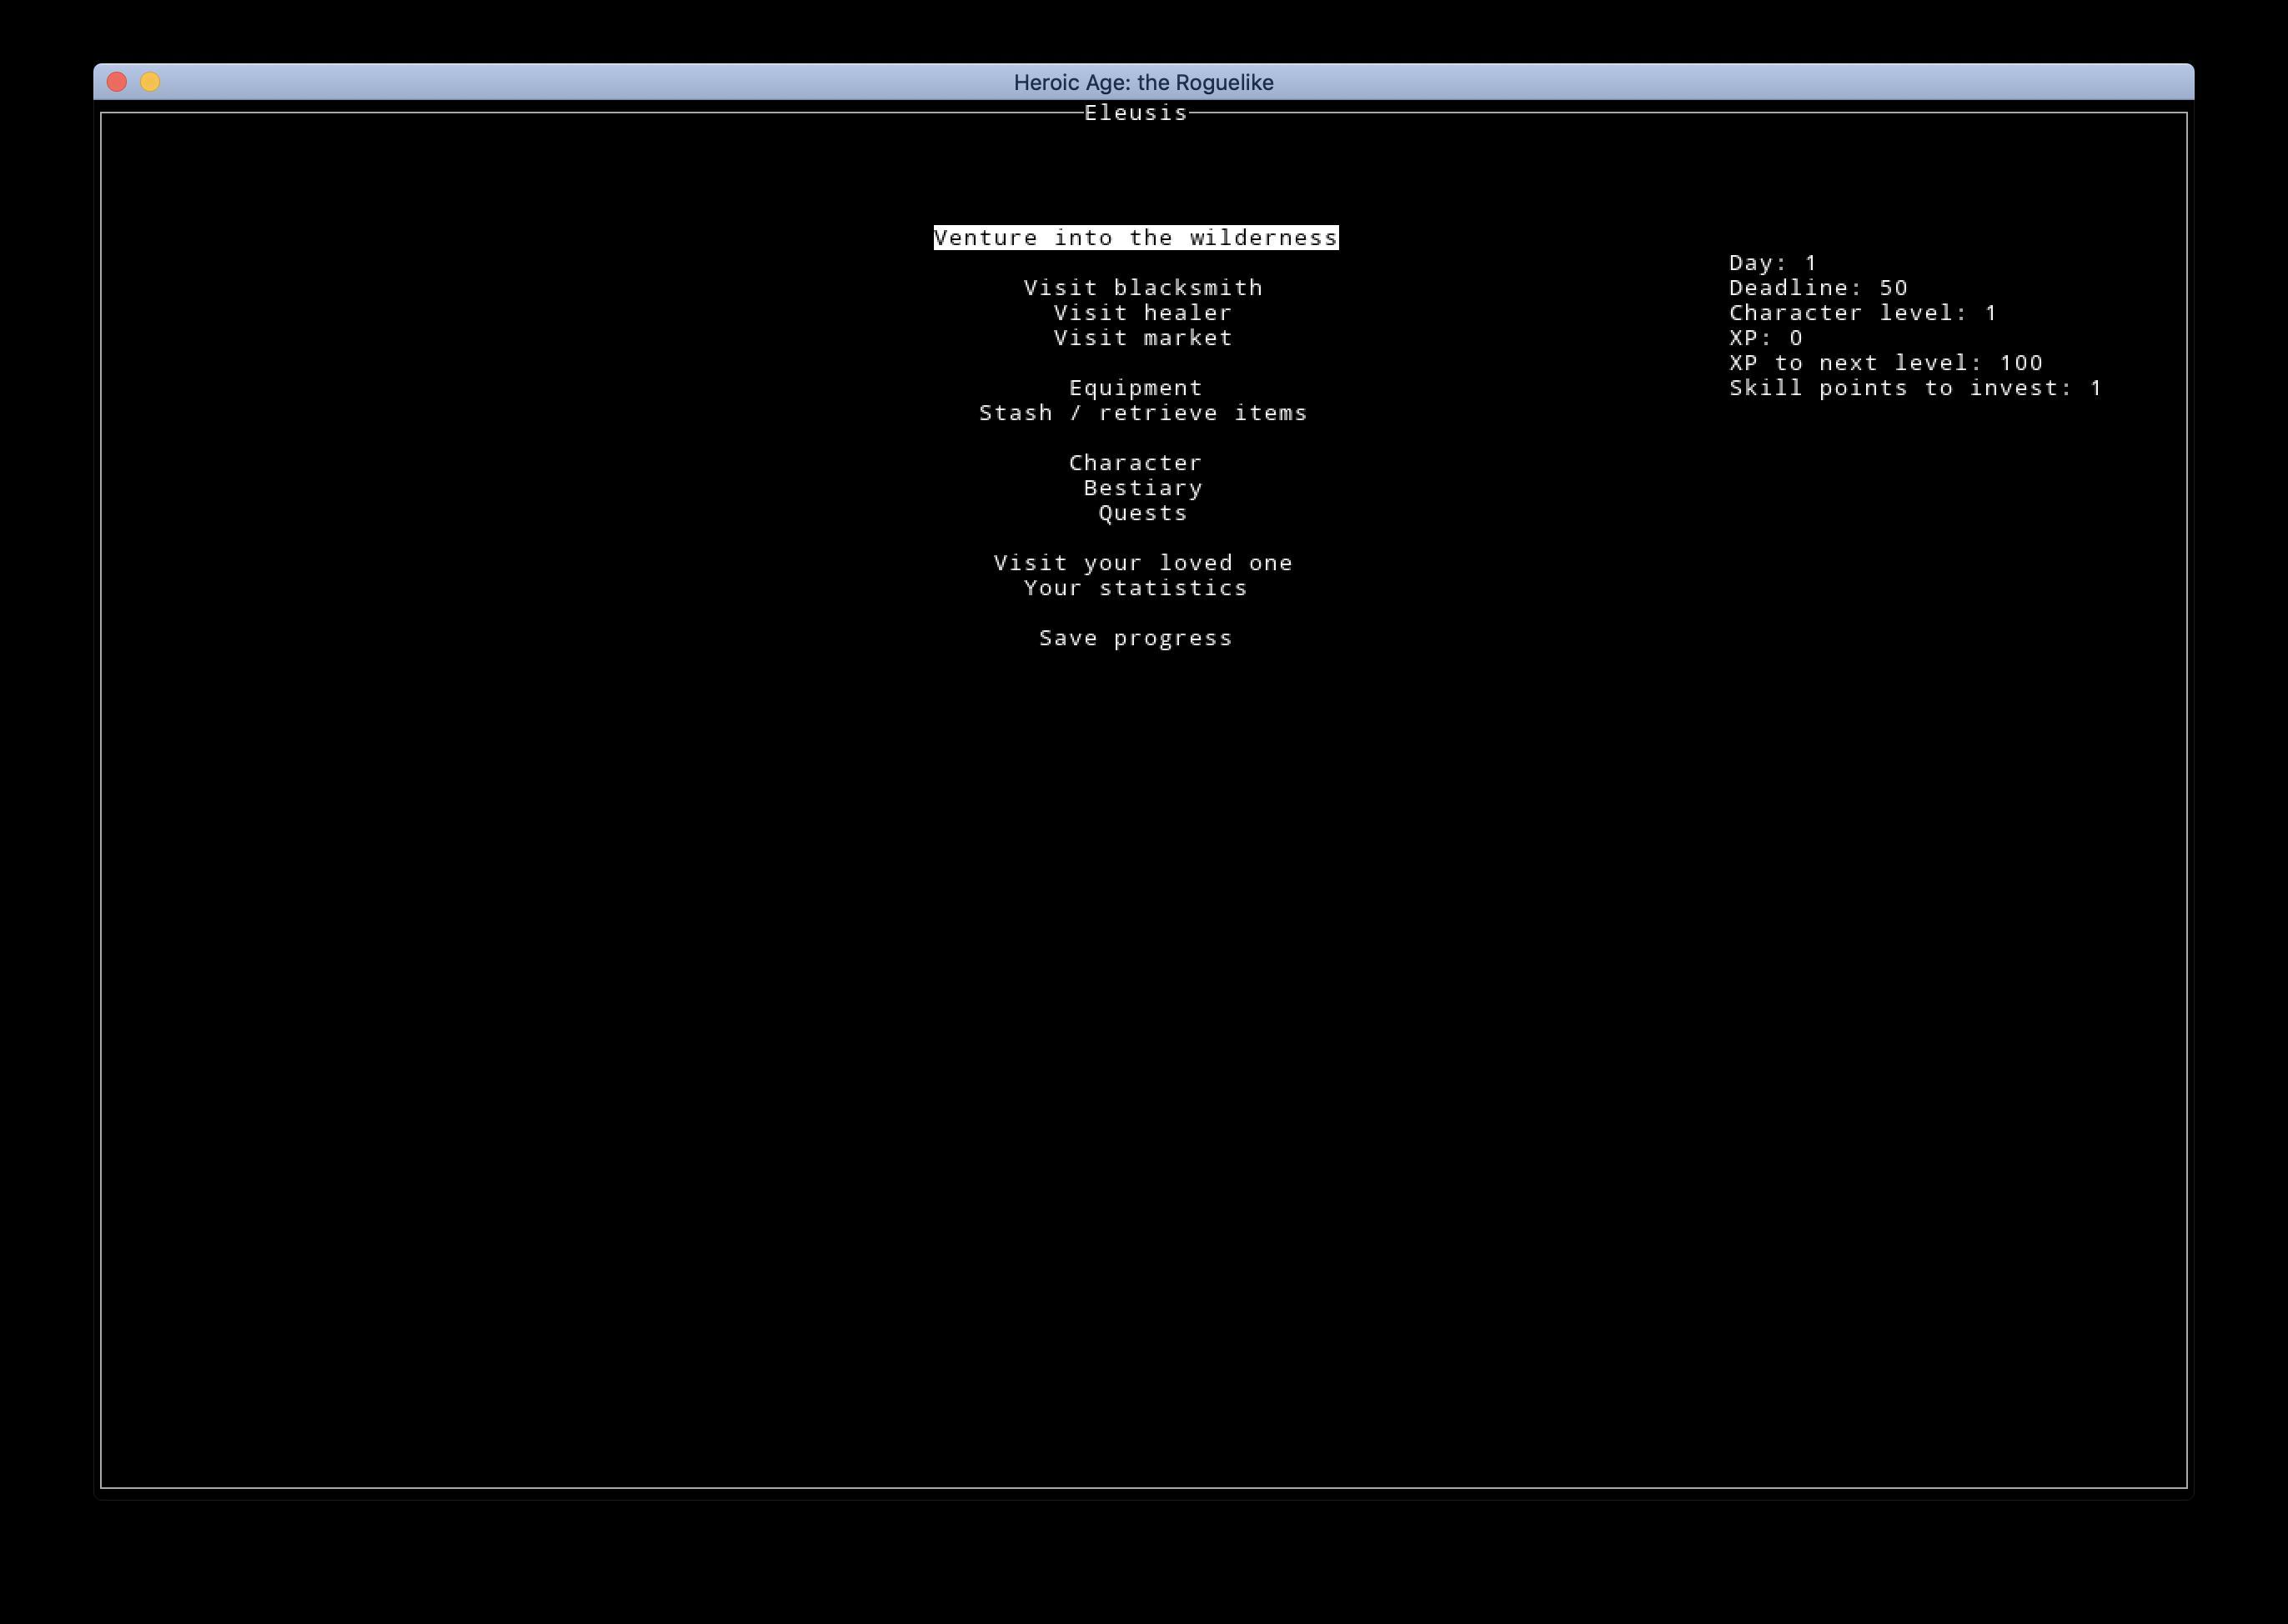Click the yellow minimize window button
The image size is (2288, 1624).
[x=150, y=82]
